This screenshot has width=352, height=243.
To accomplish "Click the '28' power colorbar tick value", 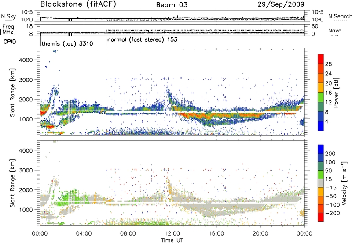I will pyautogui.click(x=328, y=64).
